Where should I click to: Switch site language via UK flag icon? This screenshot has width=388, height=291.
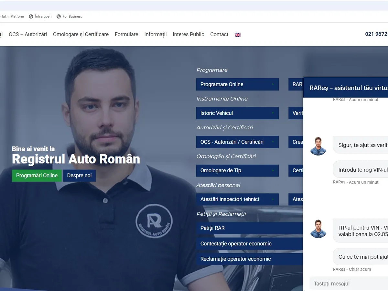pyautogui.click(x=238, y=35)
